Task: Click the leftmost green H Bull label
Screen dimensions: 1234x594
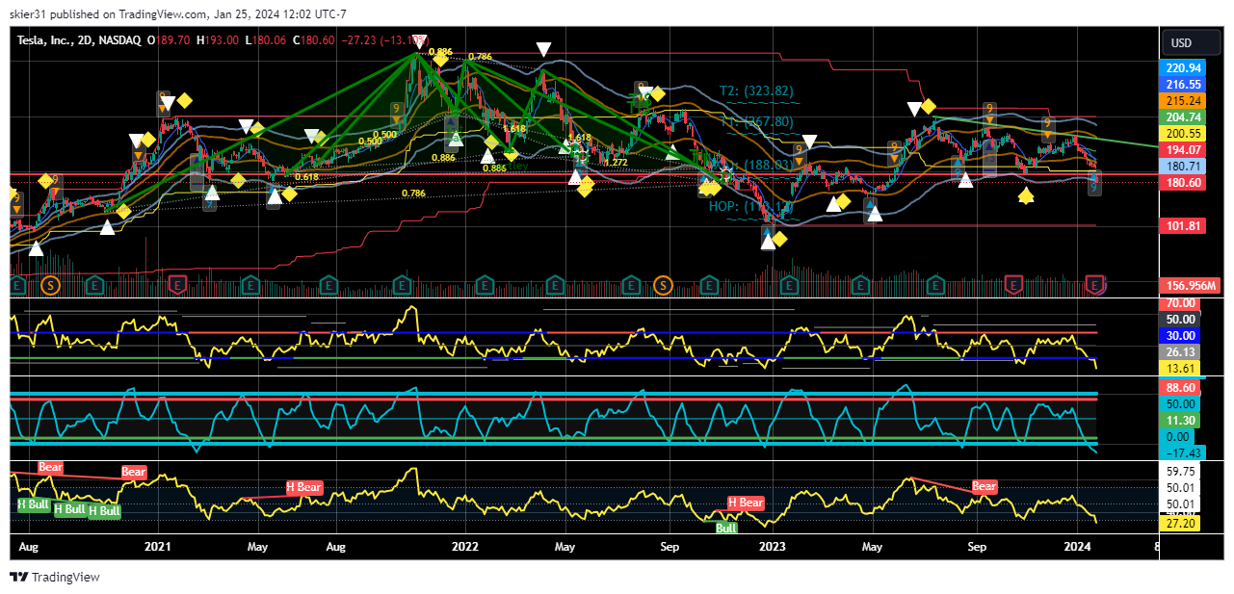Action: click(x=33, y=504)
